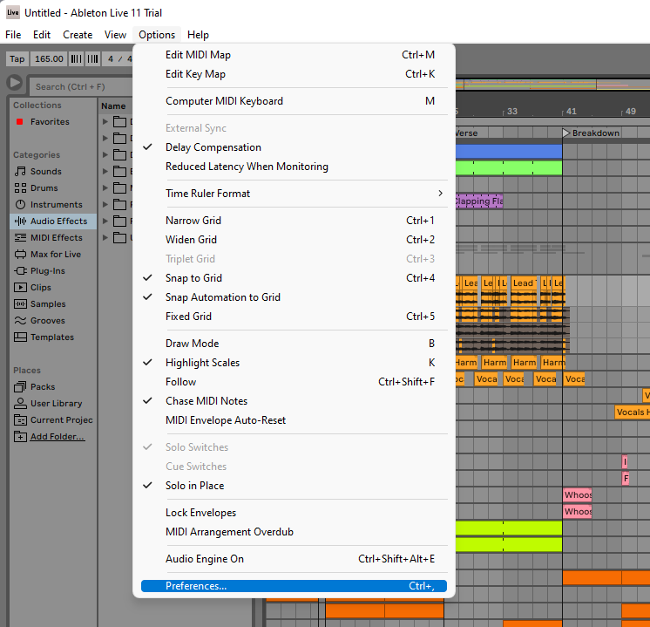650x627 pixels.
Task: Open Preferences from Options menu
Action: pos(294,585)
